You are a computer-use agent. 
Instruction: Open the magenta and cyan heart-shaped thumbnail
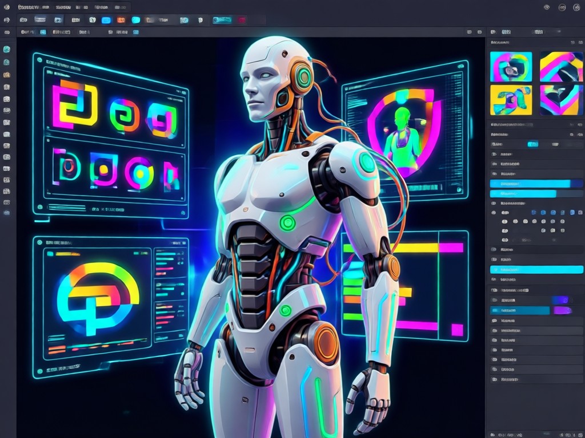[561, 100]
